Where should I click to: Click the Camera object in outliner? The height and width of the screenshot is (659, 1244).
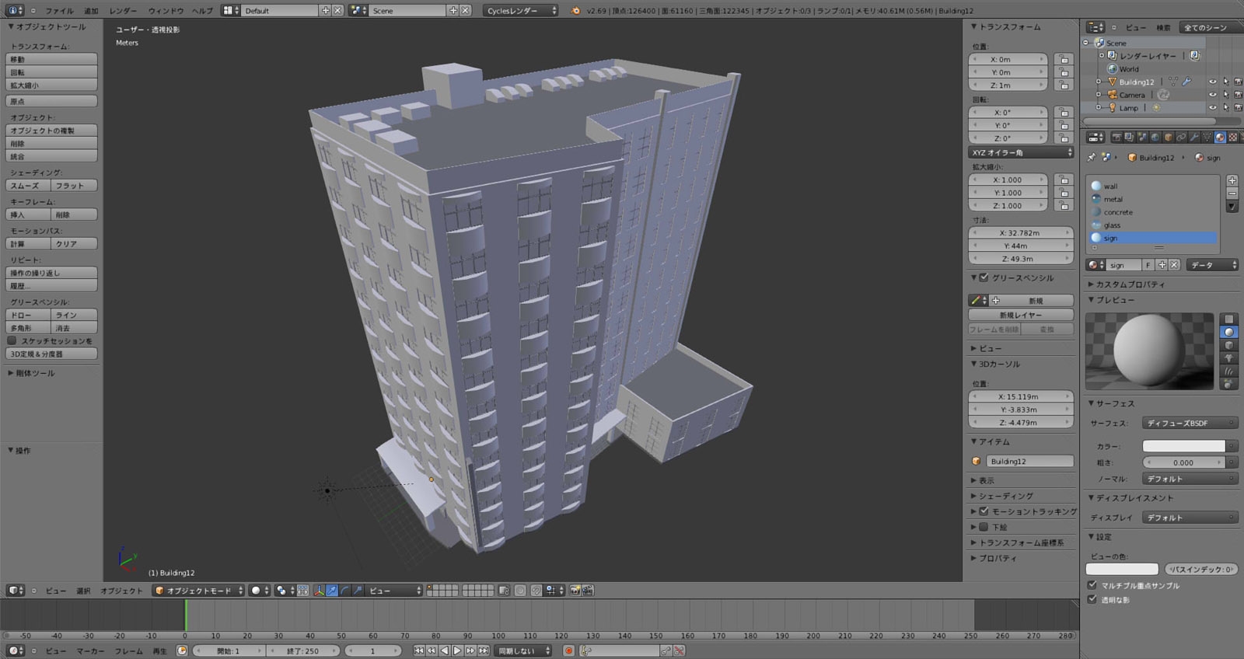coord(1131,95)
